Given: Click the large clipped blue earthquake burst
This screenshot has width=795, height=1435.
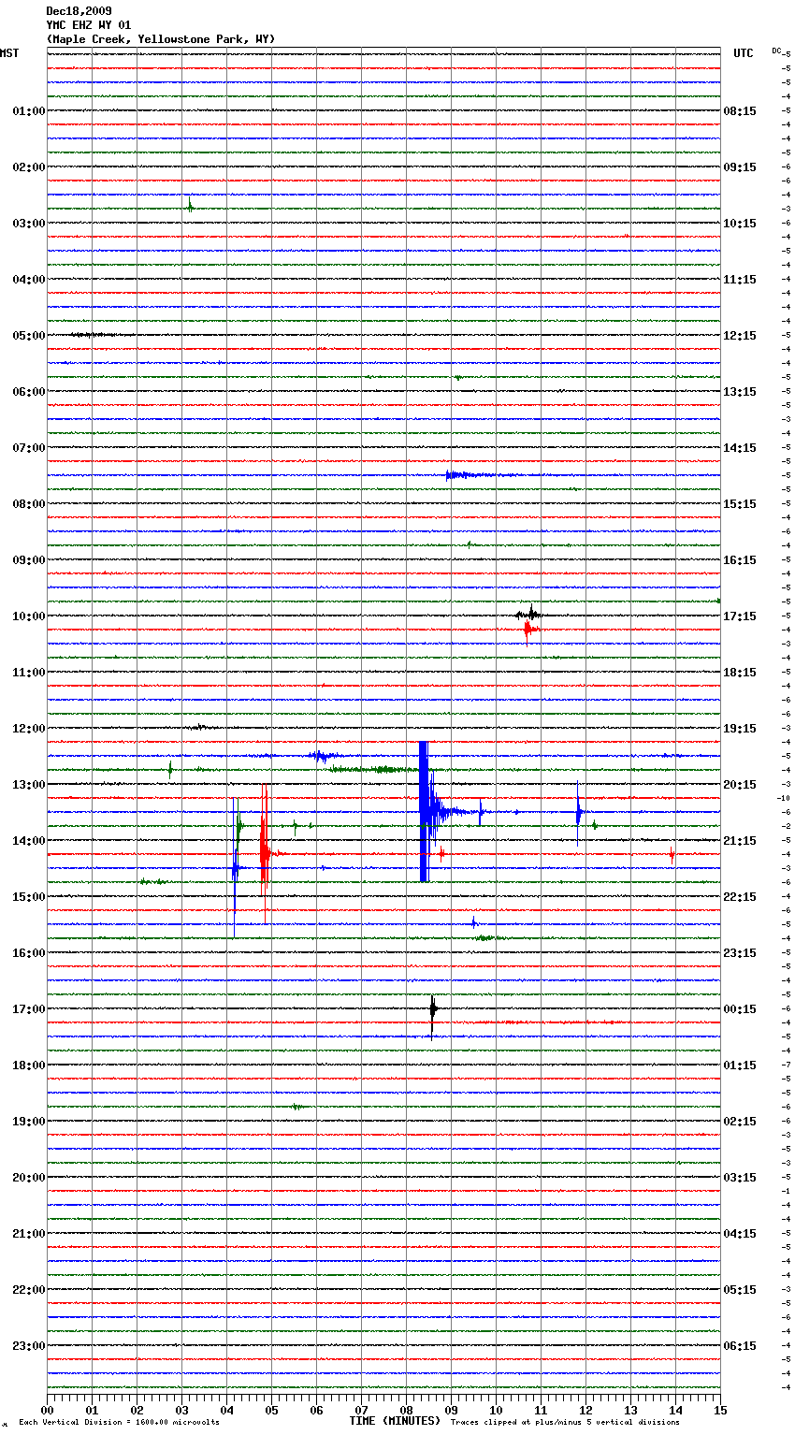Looking at the screenshot, I should (x=425, y=811).
